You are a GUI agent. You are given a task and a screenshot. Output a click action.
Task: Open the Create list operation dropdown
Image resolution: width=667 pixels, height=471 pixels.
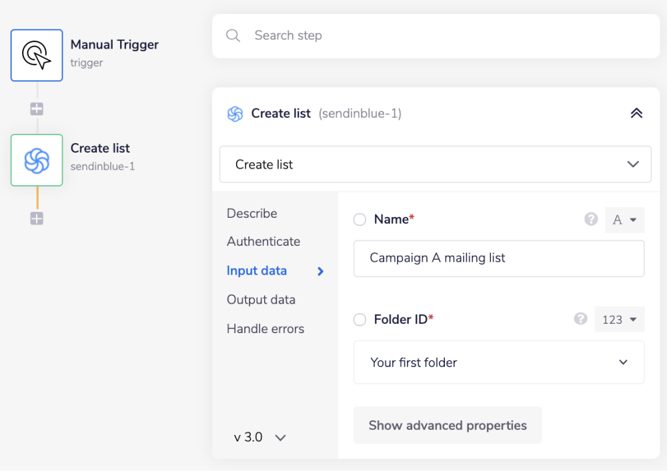pyautogui.click(x=435, y=165)
